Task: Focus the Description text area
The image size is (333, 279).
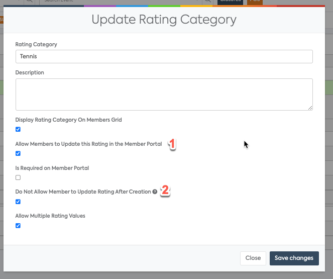Action: pos(164,94)
